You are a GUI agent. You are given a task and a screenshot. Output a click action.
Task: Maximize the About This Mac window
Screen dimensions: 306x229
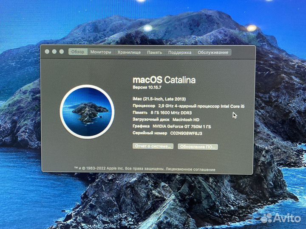[x=62, y=51]
